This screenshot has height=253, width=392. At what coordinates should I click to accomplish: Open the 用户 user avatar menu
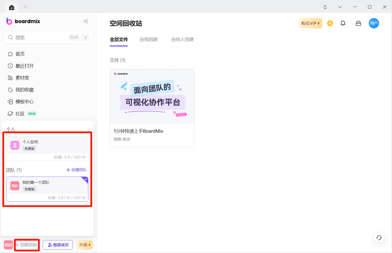[x=374, y=23]
